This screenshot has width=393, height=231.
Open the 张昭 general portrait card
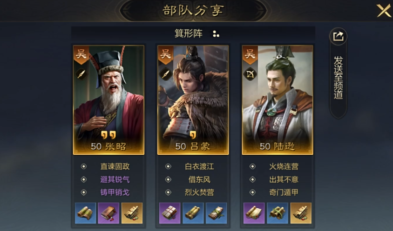pyautogui.click(x=108, y=100)
